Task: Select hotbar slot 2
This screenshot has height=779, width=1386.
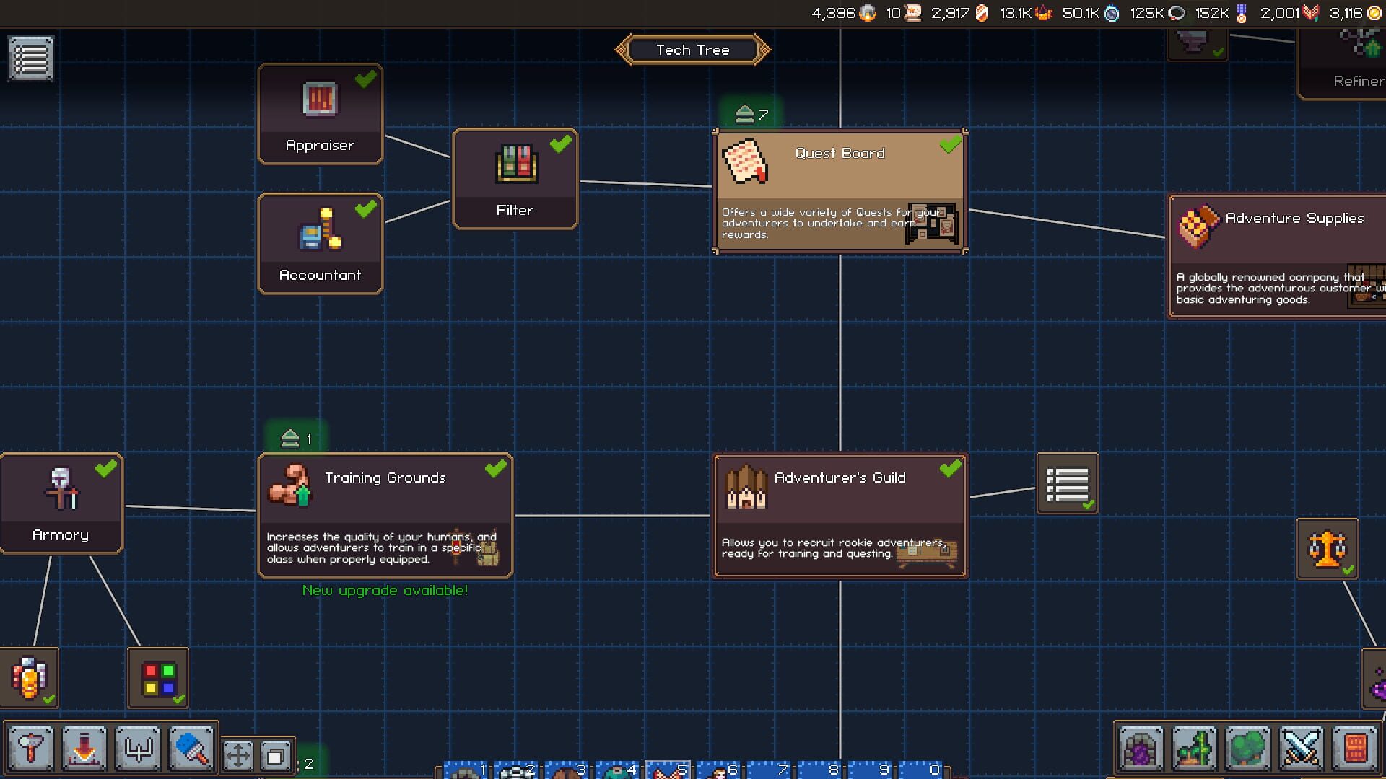Action: coord(517,770)
